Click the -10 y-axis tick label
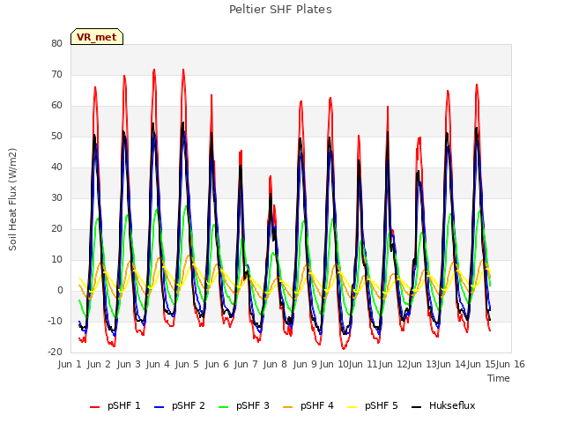Viewport: 564px width, 423px height. (x=55, y=321)
